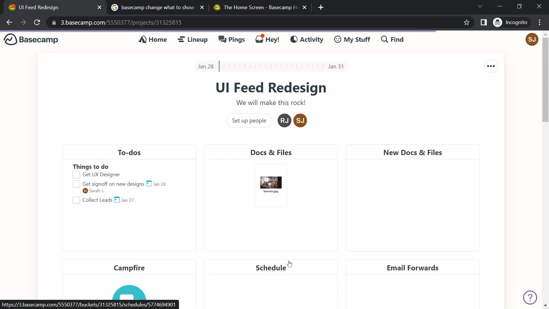The image size is (549, 309).
Task: Open Email Forwards section
Action: click(x=413, y=268)
